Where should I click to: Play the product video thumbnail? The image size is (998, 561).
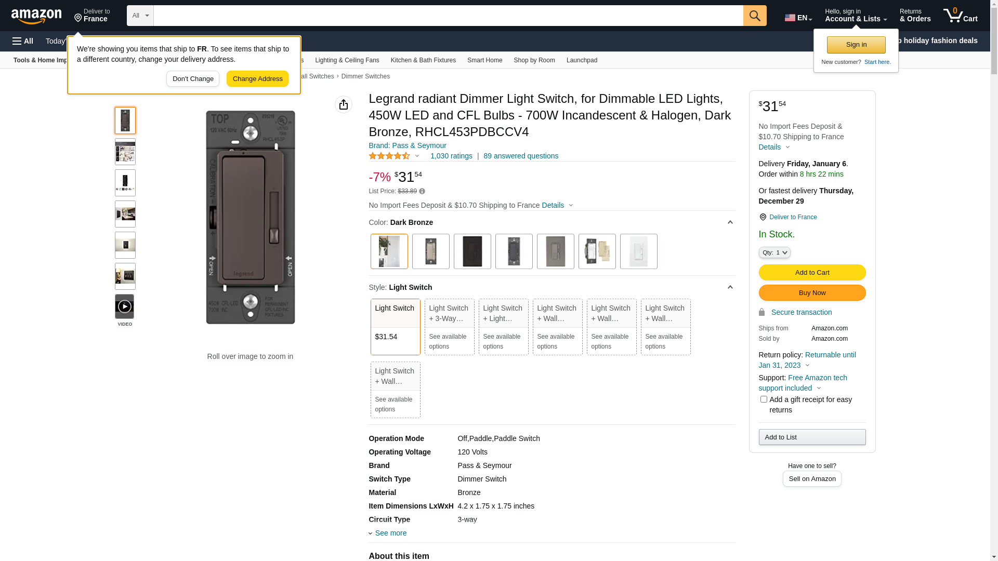tap(125, 306)
